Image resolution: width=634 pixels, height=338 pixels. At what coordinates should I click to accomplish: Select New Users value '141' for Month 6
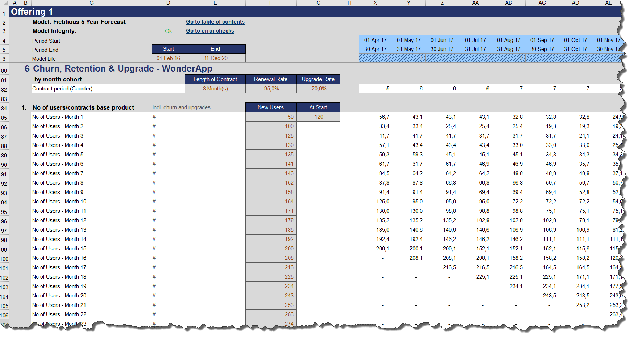[271, 164]
